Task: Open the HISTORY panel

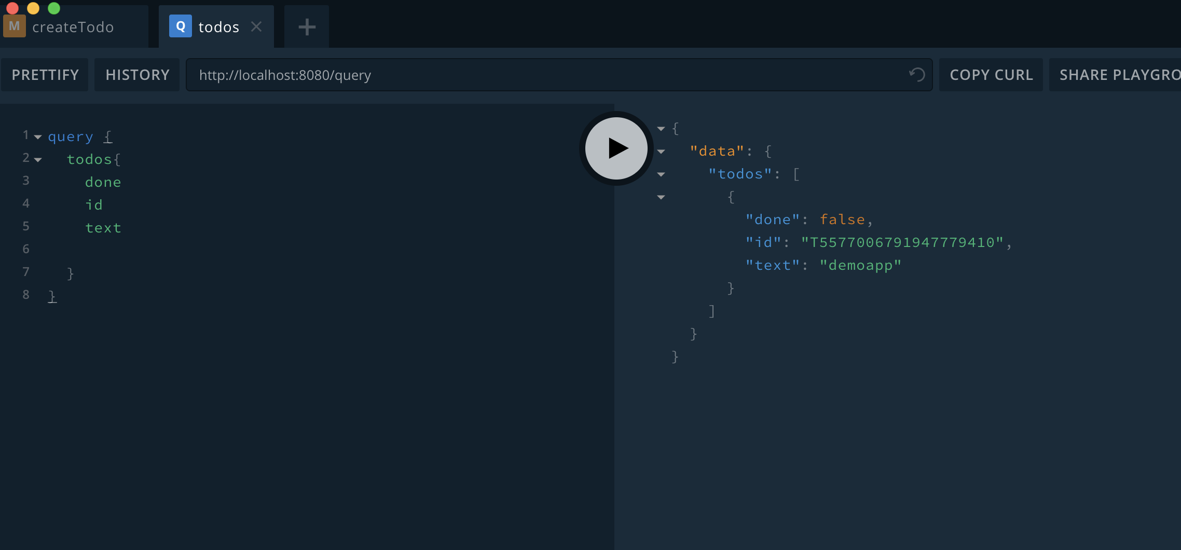Action: point(138,75)
